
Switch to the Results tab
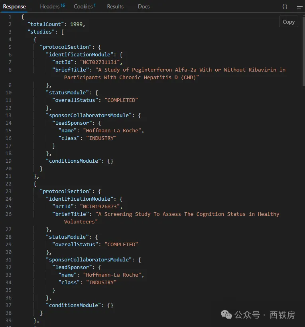pyautogui.click(x=115, y=6)
